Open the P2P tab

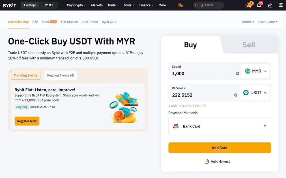click(x=35, y=21)
